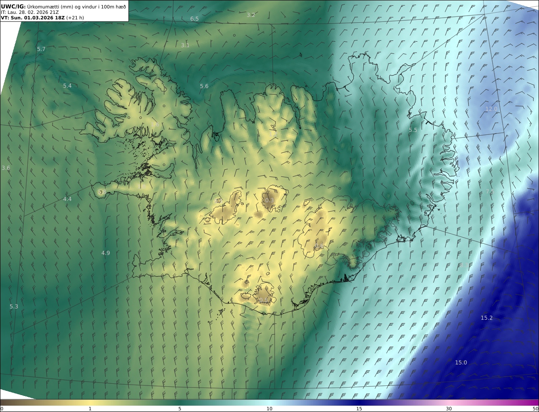Click the color scale tick label 30

pos(449,409)
